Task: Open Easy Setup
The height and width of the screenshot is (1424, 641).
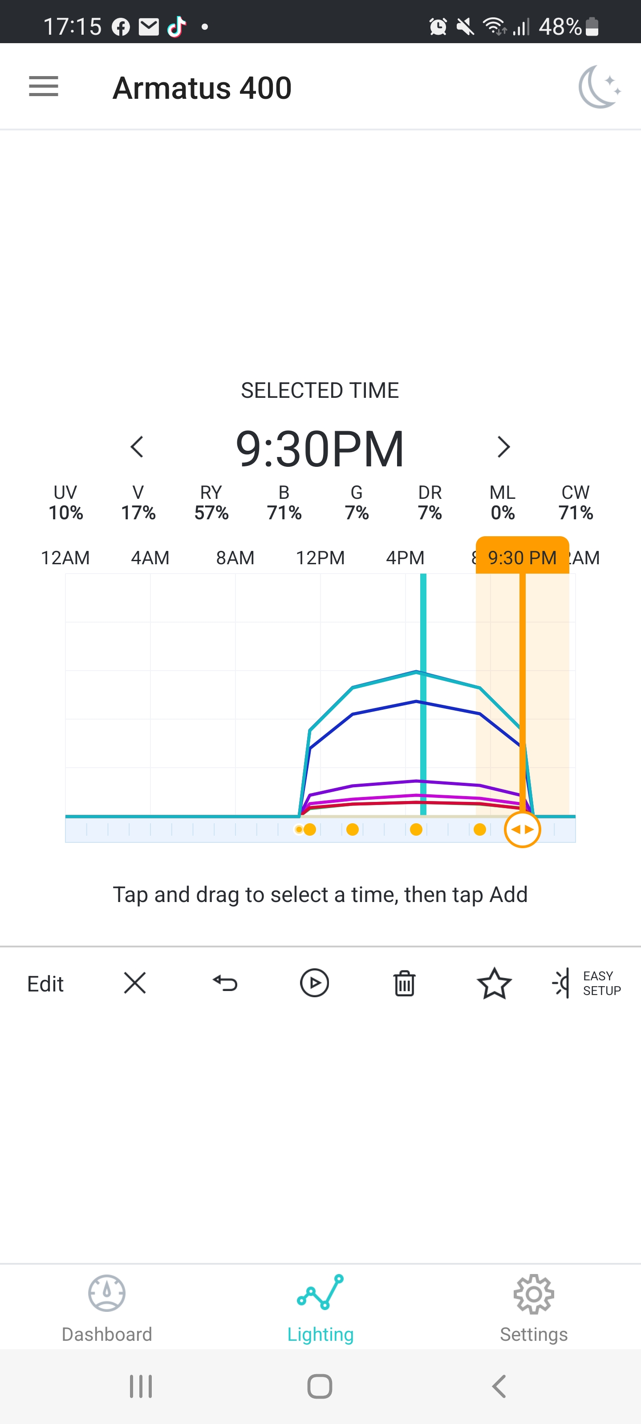Action: click(x=587, y=983)
